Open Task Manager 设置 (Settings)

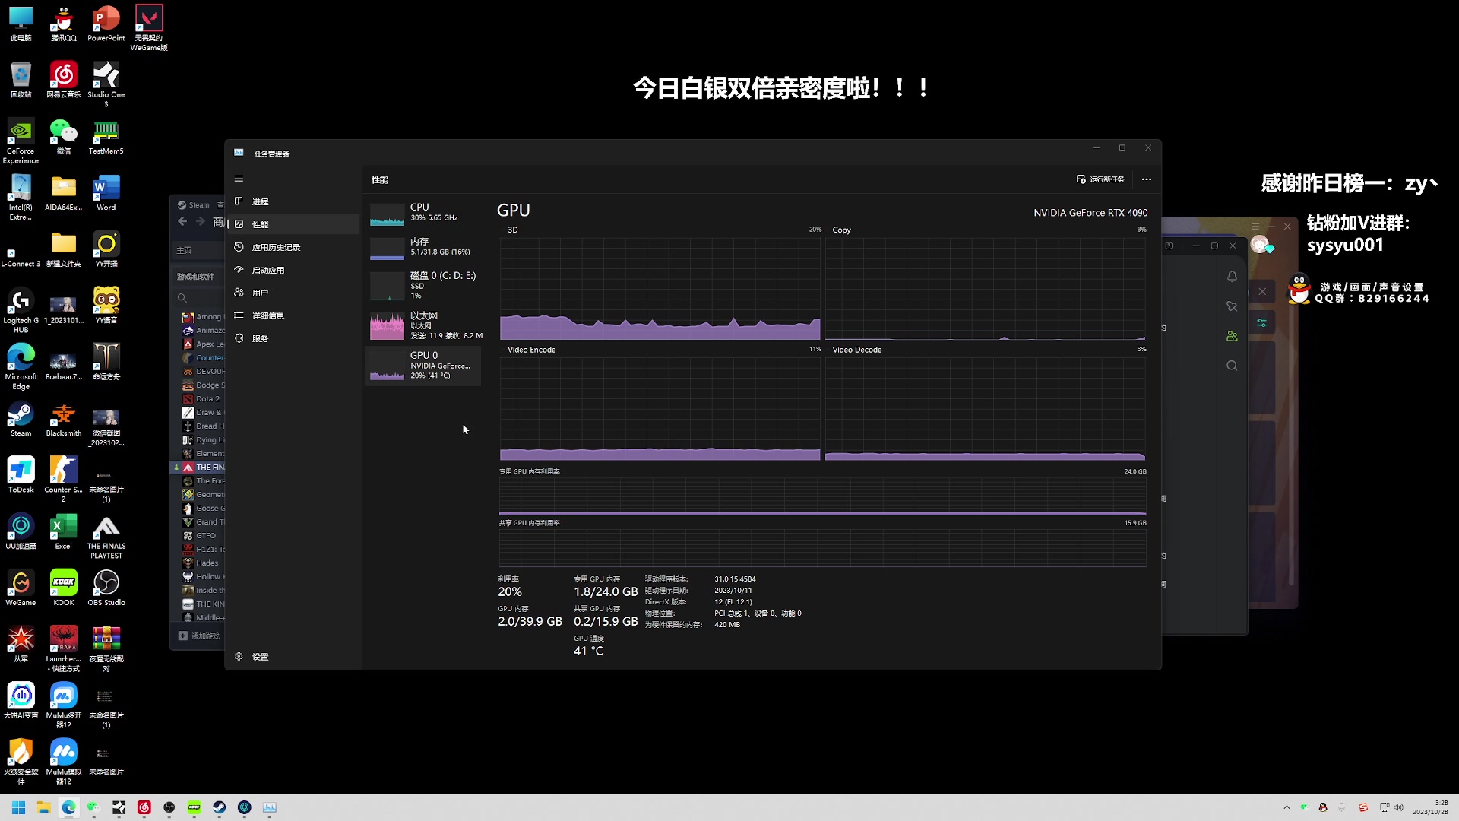coord(293,656)
